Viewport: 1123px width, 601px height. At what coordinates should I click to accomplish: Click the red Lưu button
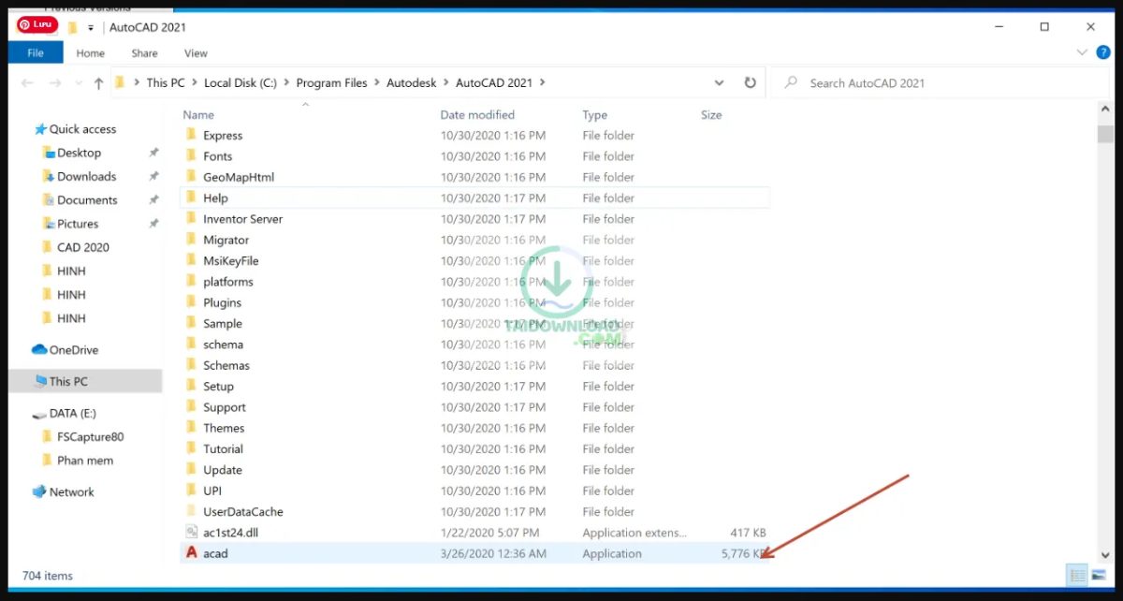pos(36,24)
